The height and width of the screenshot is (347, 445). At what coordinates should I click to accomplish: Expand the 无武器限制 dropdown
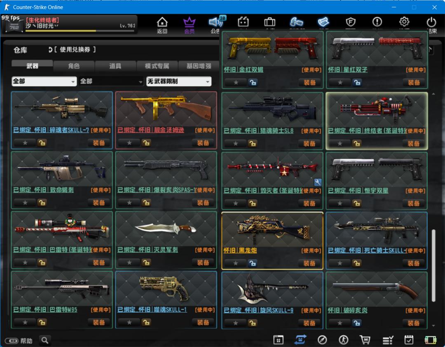(x=179, y=82)
